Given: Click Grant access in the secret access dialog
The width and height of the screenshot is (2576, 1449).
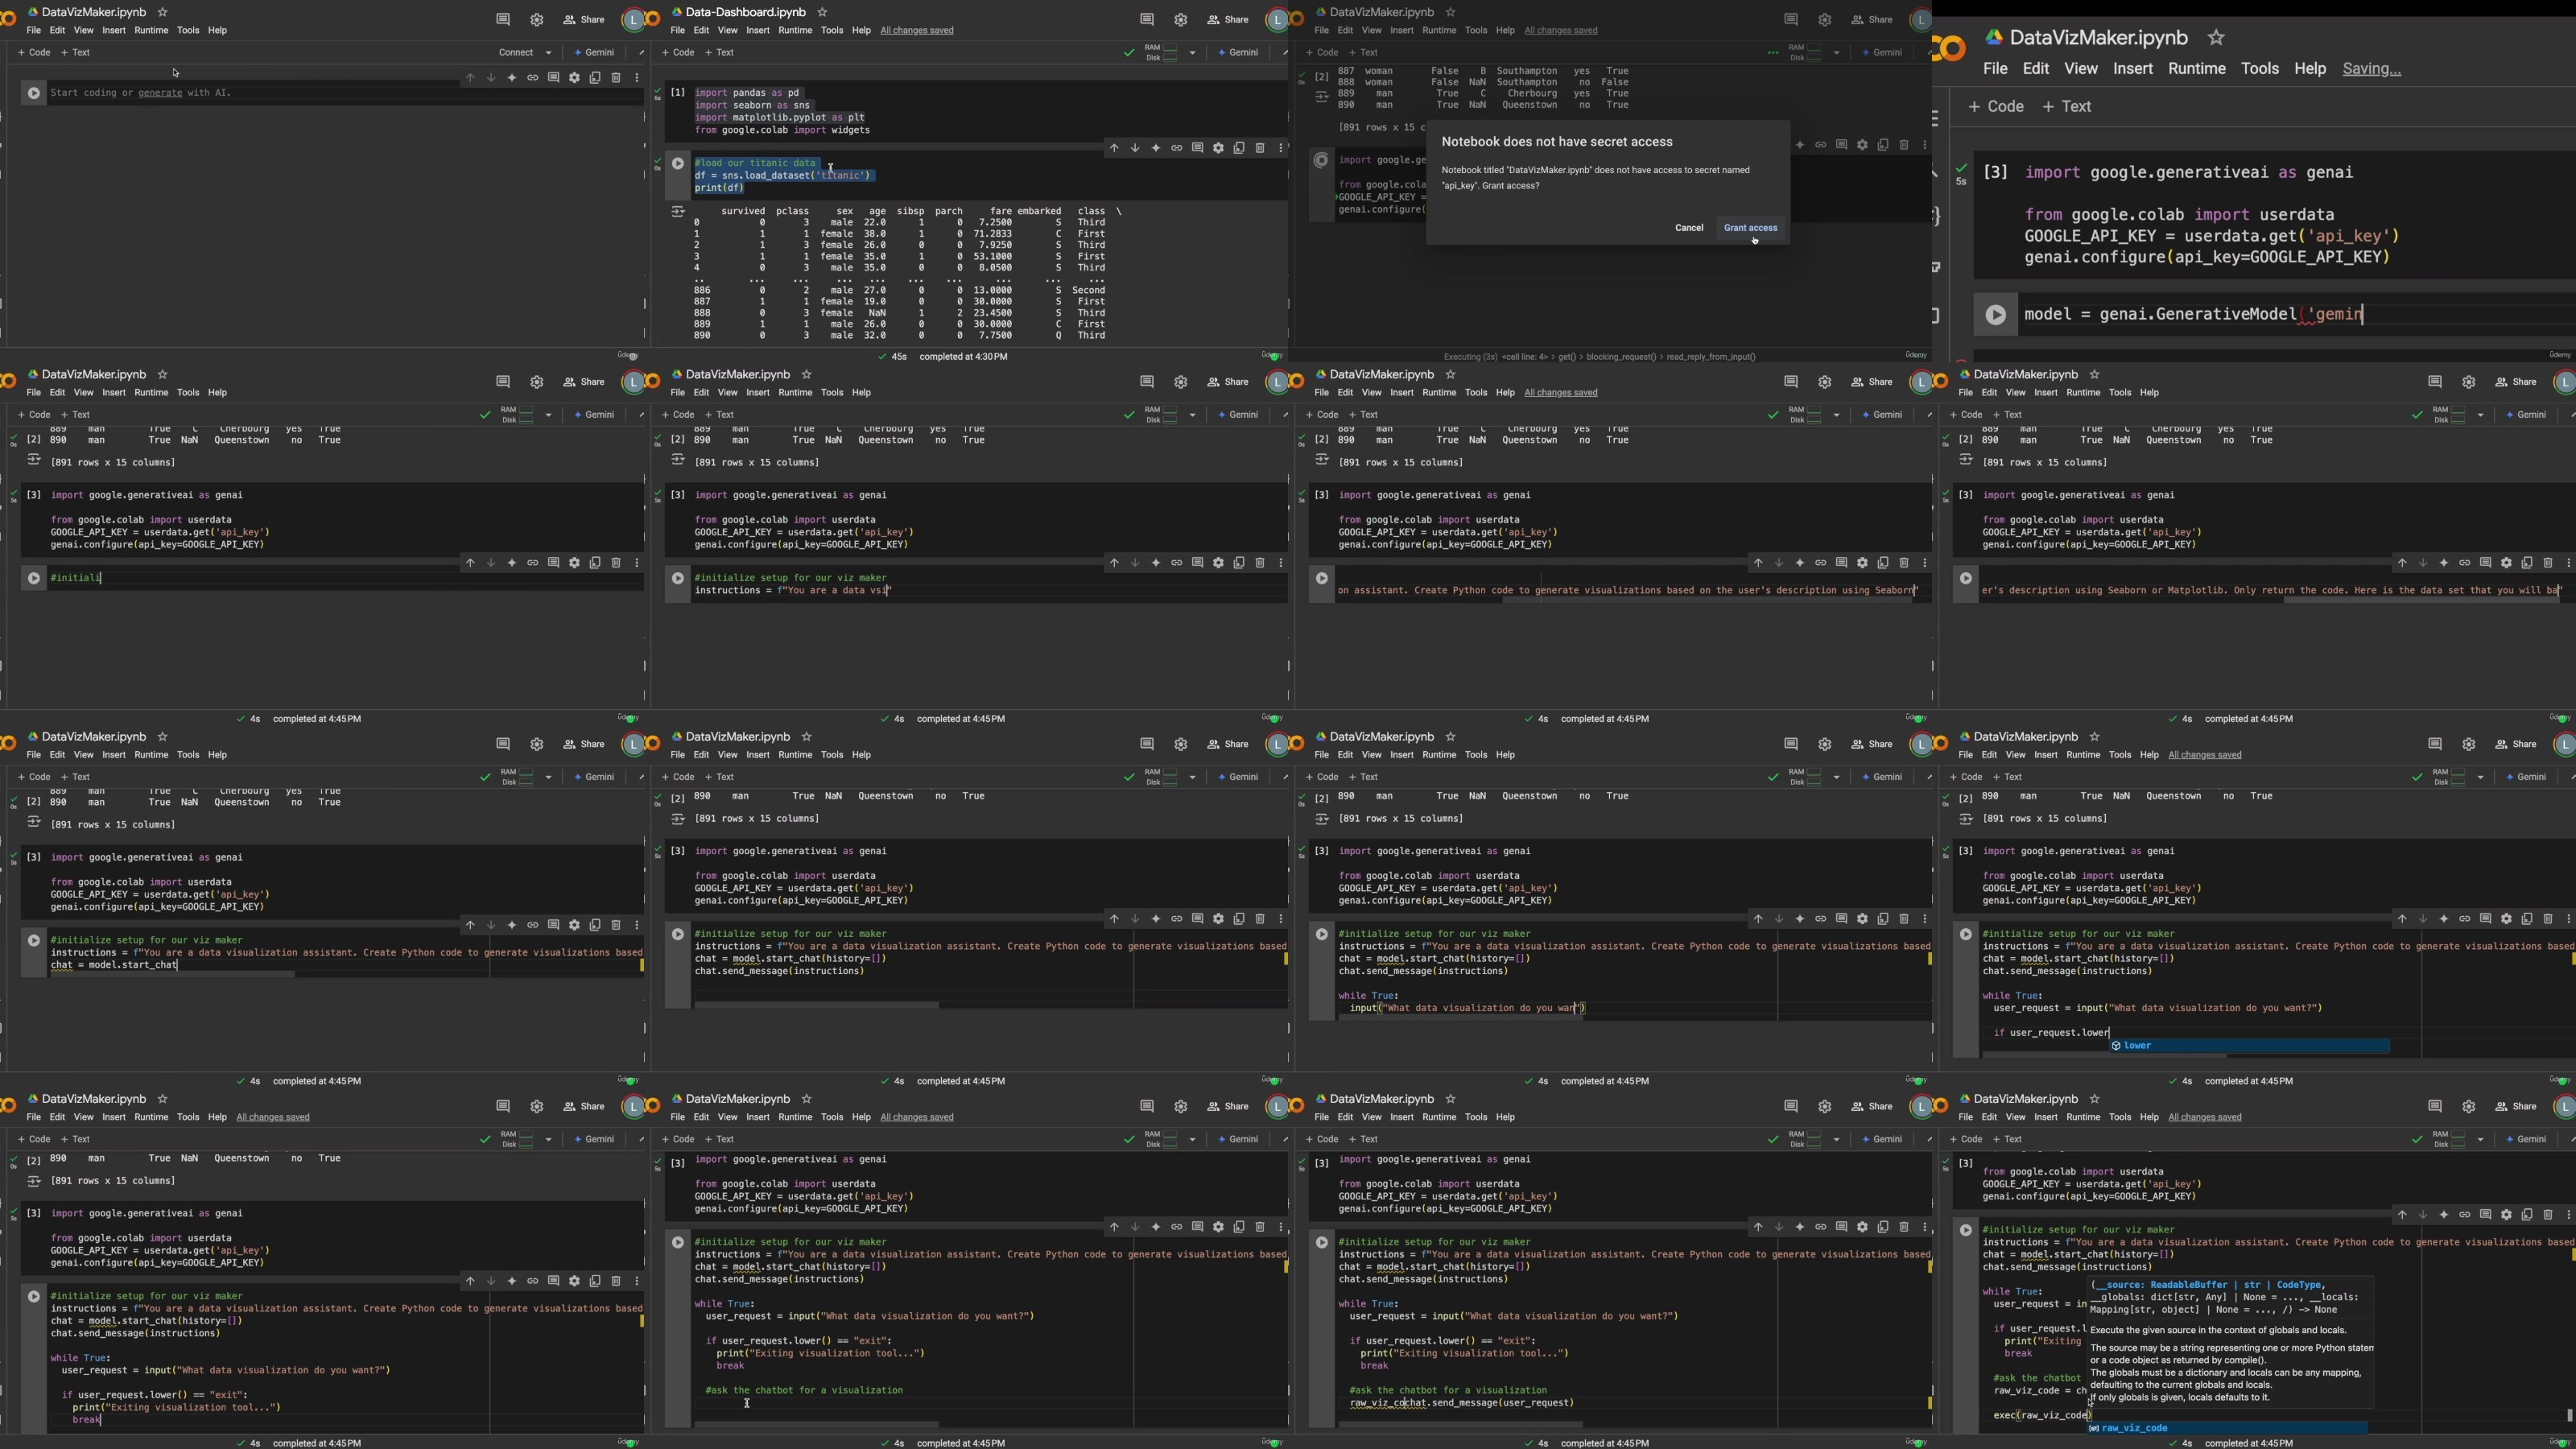Looking at the screenshot, I should 1750,228.
